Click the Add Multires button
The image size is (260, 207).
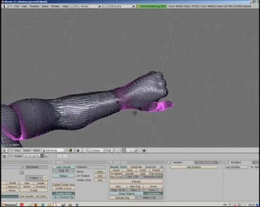point(194,167)
